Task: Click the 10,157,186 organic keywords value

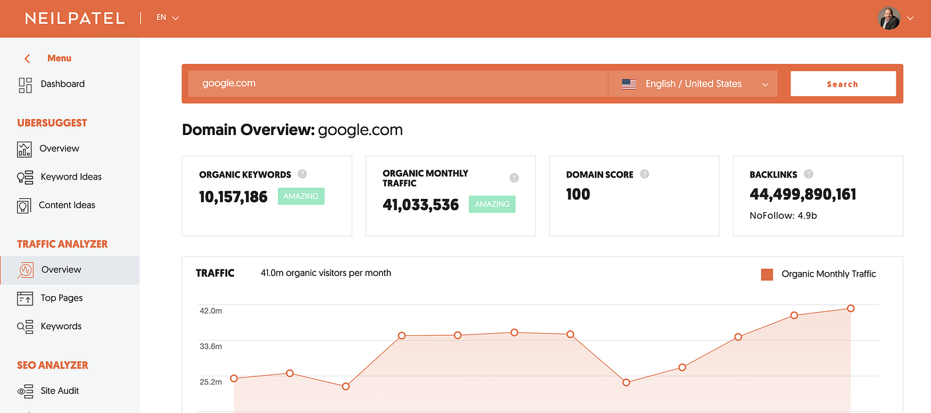Action: coord(233,197)
